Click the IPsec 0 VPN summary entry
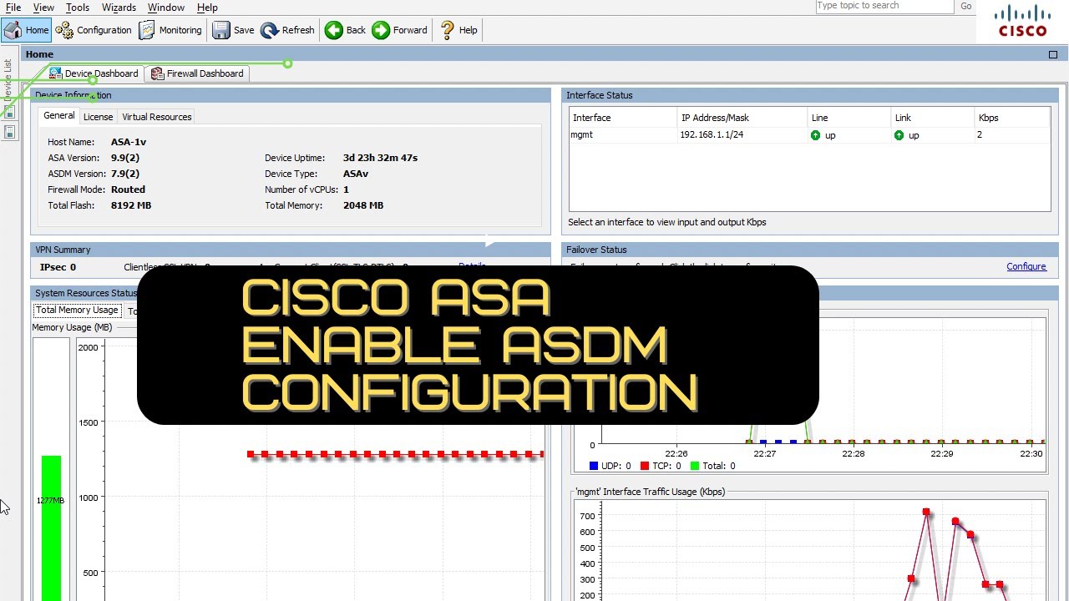Image resolution: width=1069 pixels, height=601 pixels. [58, 267]
